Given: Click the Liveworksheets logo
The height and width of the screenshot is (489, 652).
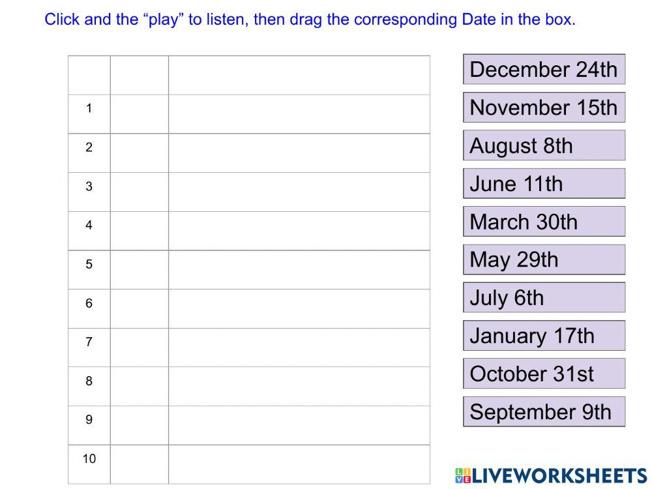Looking at the screenshot, I should (x=551, y=475).
